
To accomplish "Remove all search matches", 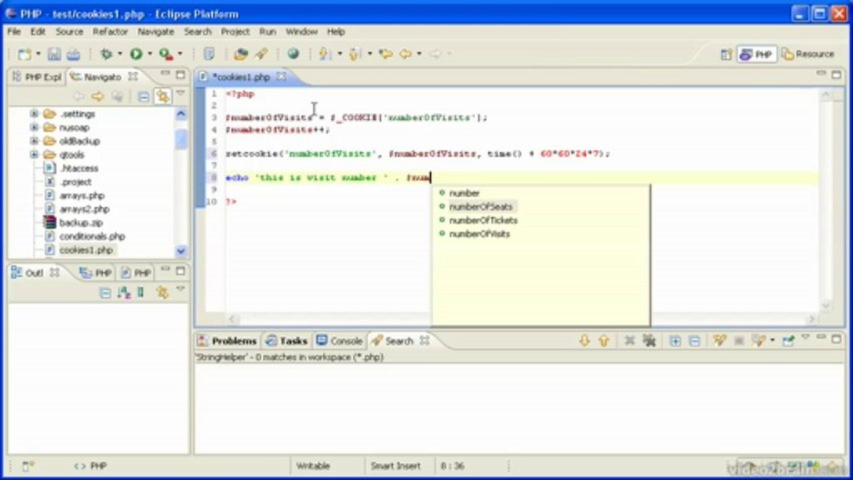I will (649, 341).
